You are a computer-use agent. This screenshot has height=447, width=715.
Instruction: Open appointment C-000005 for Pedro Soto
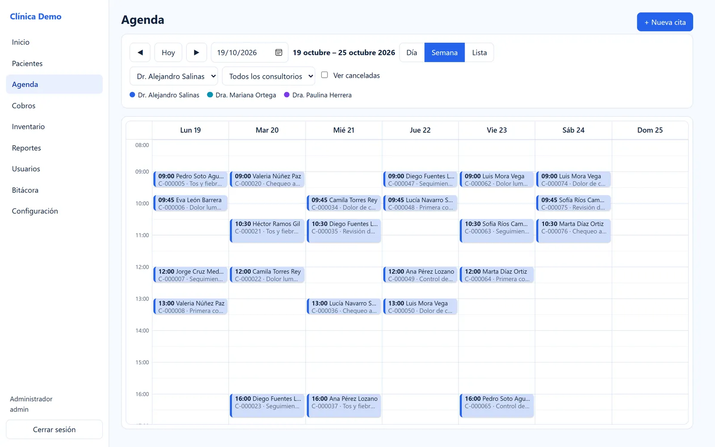click(190, 180)
